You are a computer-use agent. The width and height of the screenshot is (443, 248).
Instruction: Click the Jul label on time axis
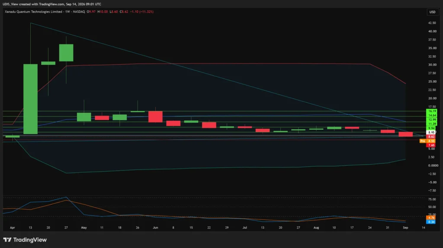[x=245, y=227]
